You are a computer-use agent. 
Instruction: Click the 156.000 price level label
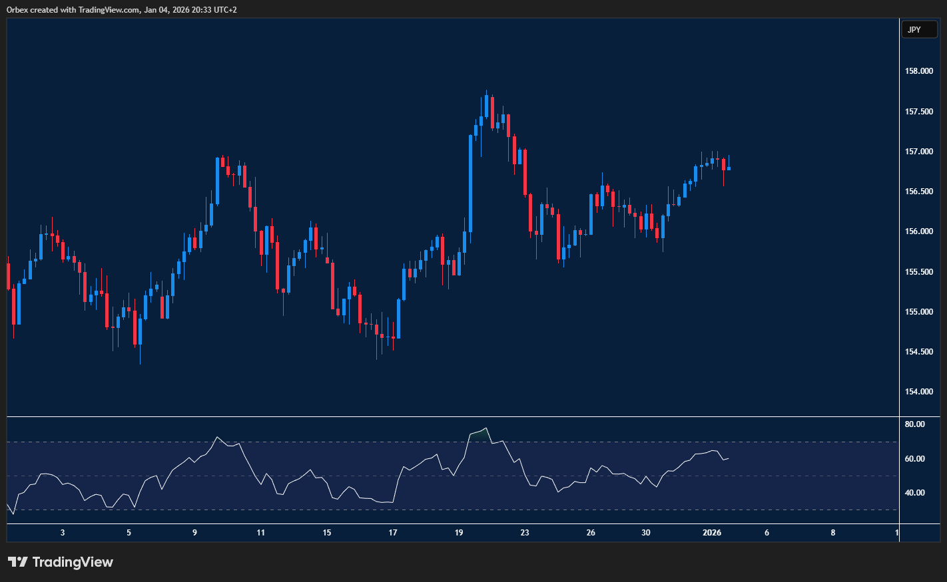pos(918,231)
